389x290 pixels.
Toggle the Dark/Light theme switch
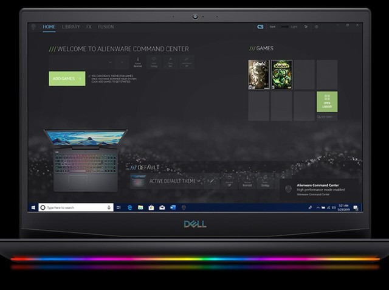click(x=284, y=27)
